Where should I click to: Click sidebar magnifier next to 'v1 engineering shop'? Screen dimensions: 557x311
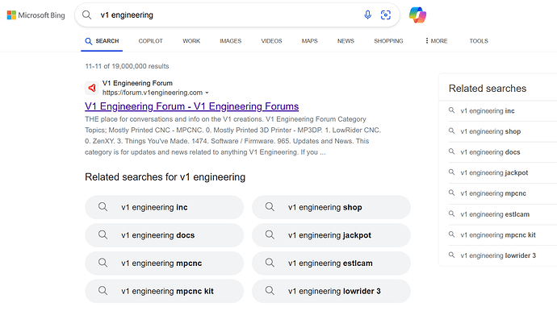(x=451, y=131)
